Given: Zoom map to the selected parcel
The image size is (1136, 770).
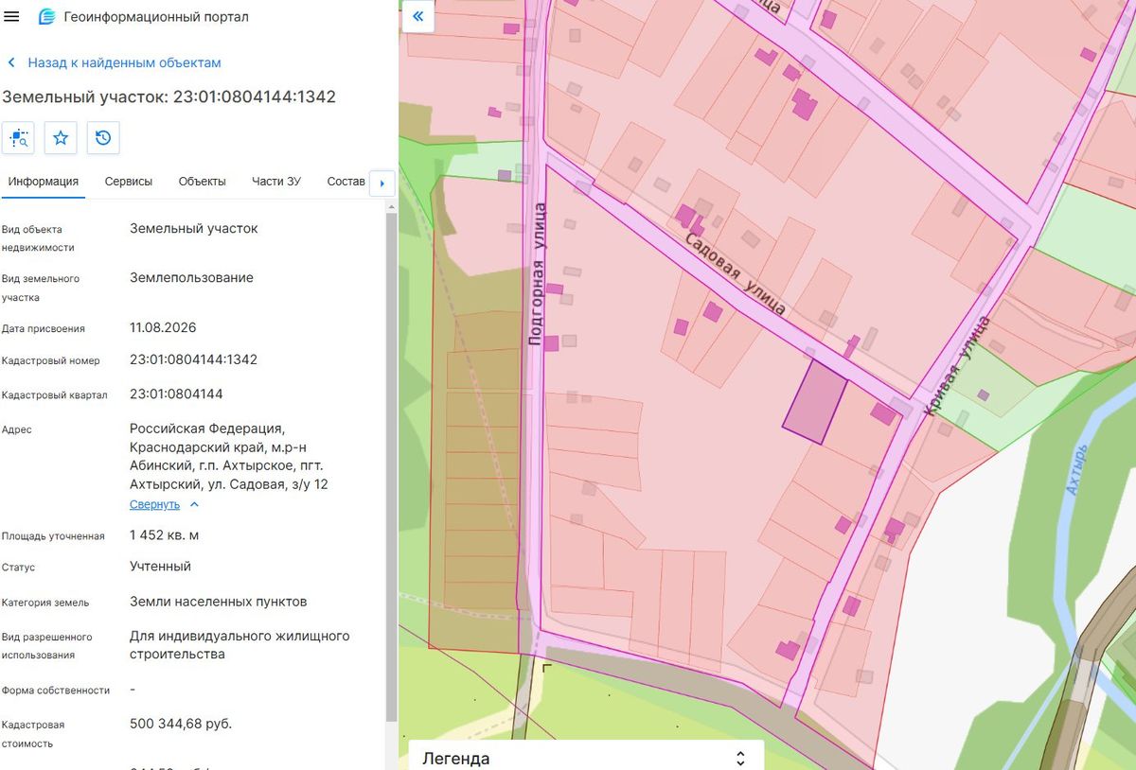Looking at the screenshot, I should (19, 138).
